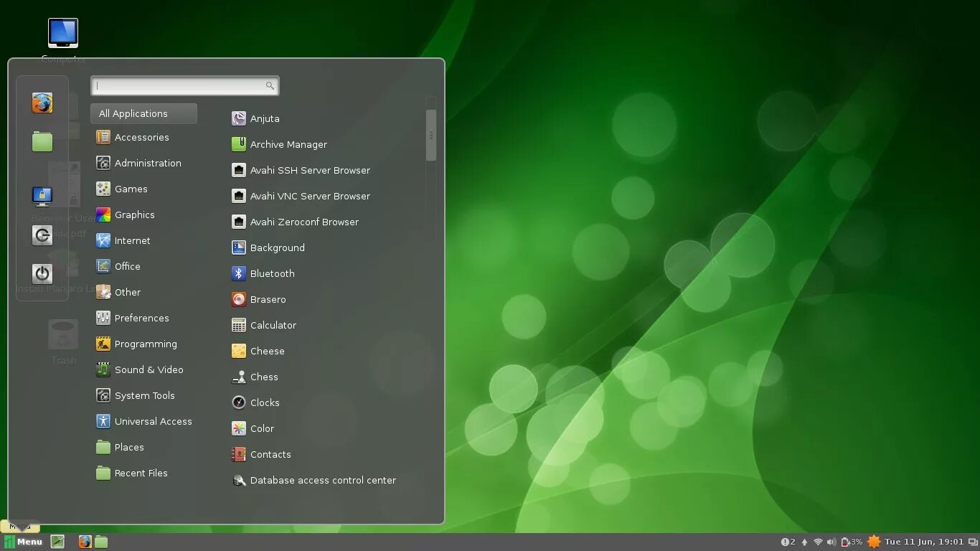The image size is (980, 551).
Task: Click the menu search input field
Action: [184, 86]
